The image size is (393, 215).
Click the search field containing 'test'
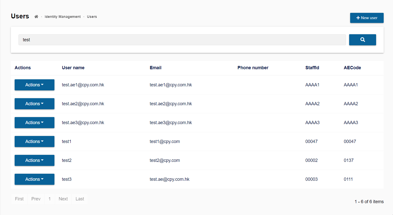tap(182, 40)
